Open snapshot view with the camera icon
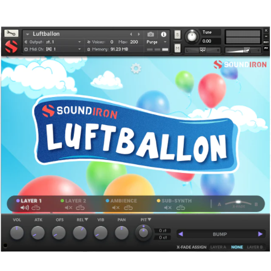This screenshot has width=271, height=271. [x=151, y=34]
